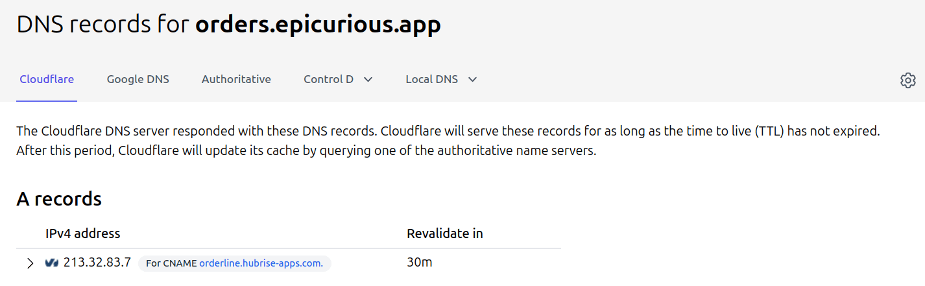The image size is (925, 286).
Task: Click the A records heading
Action: click(59, 199)
